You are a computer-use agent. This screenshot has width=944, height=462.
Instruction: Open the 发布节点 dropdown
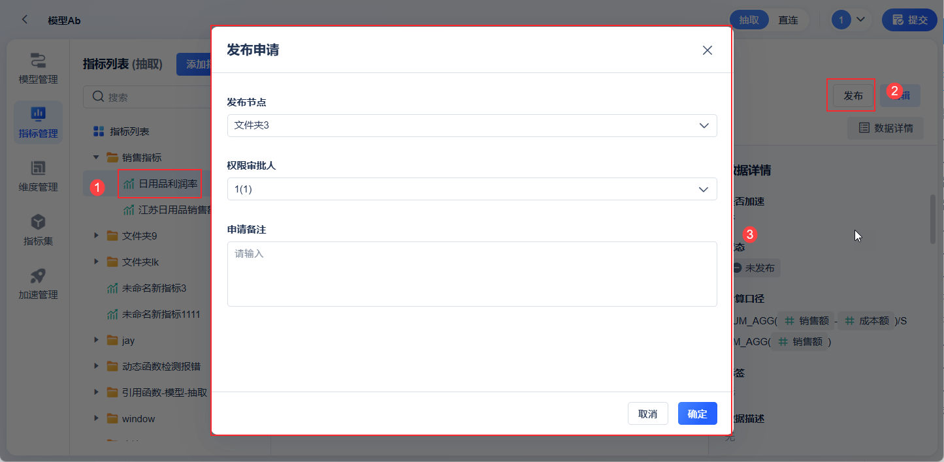(472, 125)
